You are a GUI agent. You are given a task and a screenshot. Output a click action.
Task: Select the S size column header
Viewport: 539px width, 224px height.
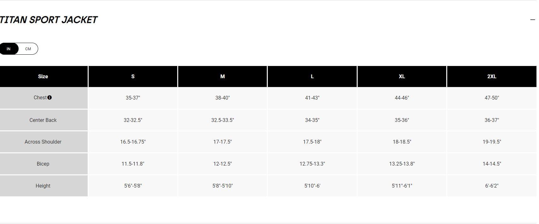click(x=133, y=77)
